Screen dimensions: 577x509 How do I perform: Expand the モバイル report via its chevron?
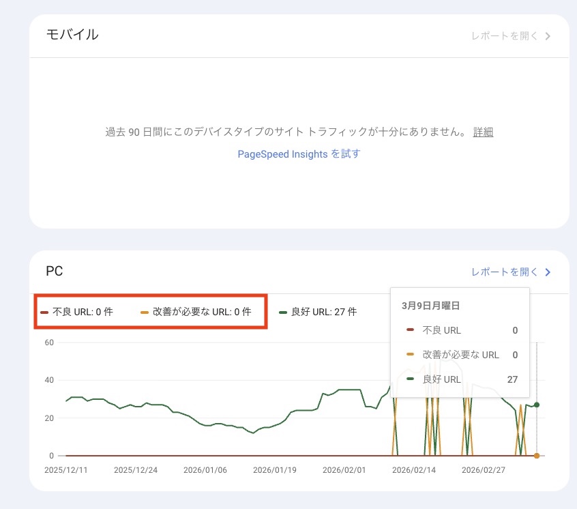point(548,35)
